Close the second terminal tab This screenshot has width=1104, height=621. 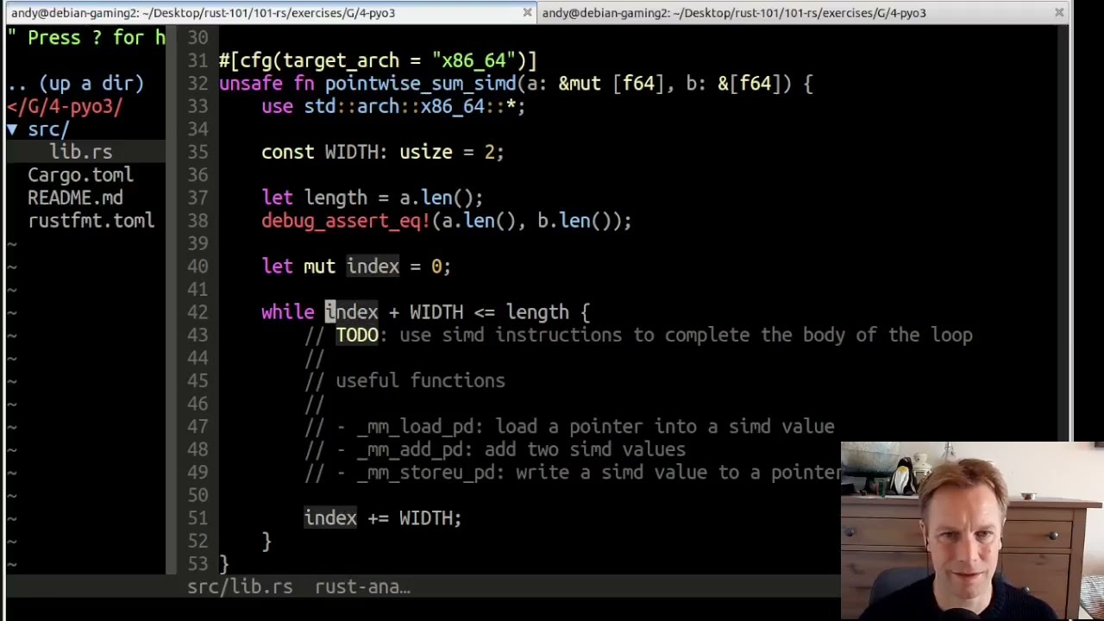[1059, 13]
